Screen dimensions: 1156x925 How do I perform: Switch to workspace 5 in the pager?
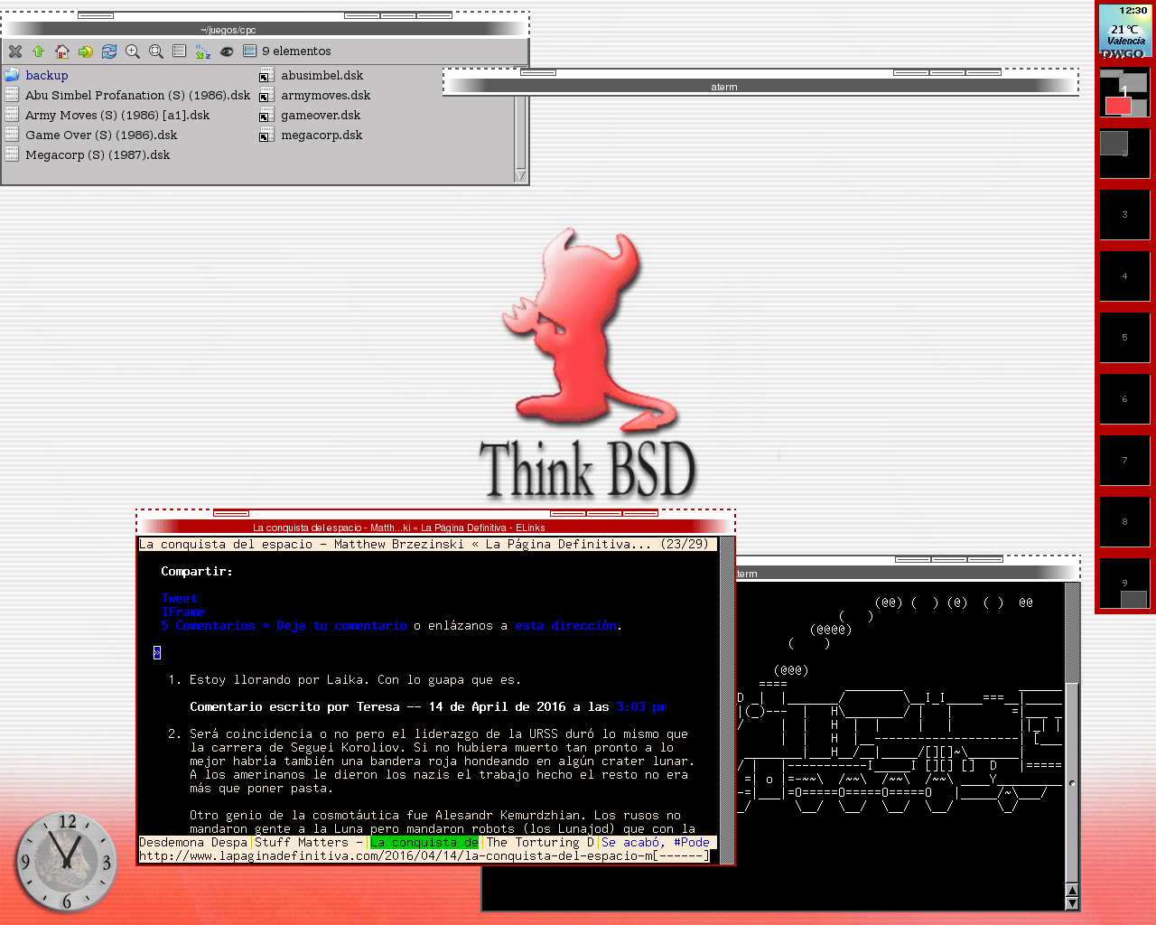pyautogui.click(x=1124, y=338)
